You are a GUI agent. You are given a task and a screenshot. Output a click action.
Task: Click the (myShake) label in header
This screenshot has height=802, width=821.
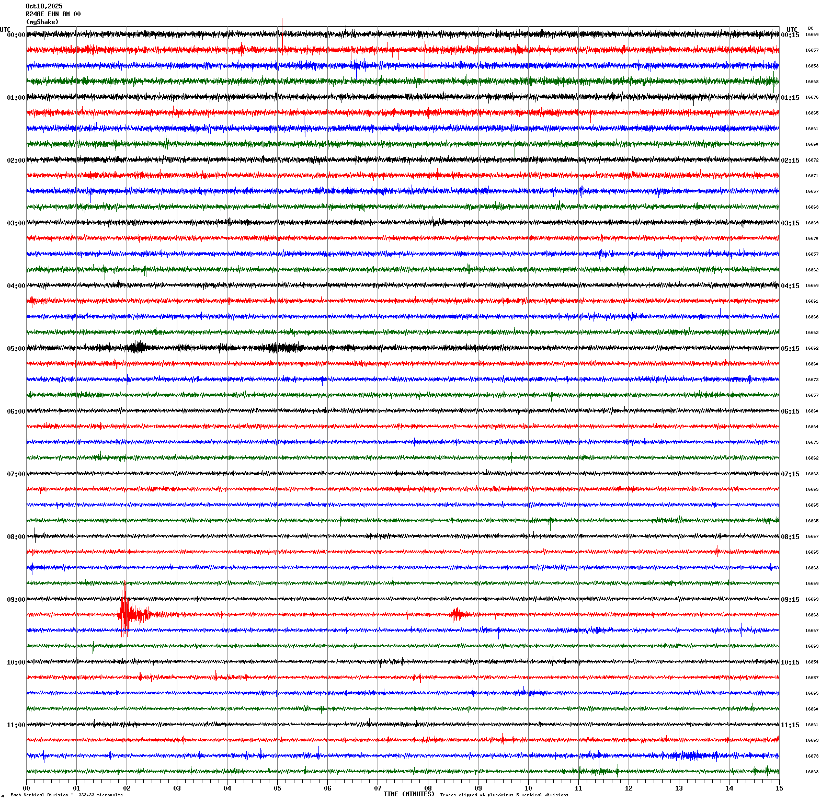pos(42,22)
